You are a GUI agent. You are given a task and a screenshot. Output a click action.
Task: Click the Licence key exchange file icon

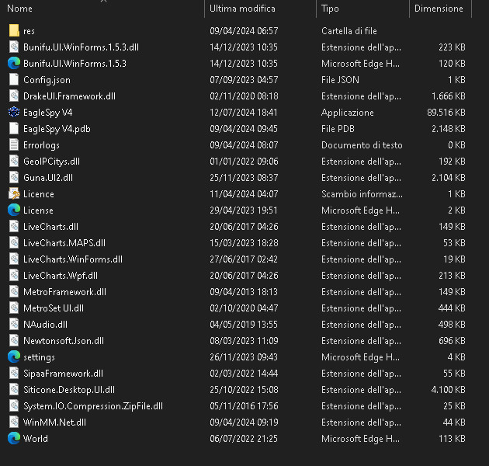click(14, 194)
